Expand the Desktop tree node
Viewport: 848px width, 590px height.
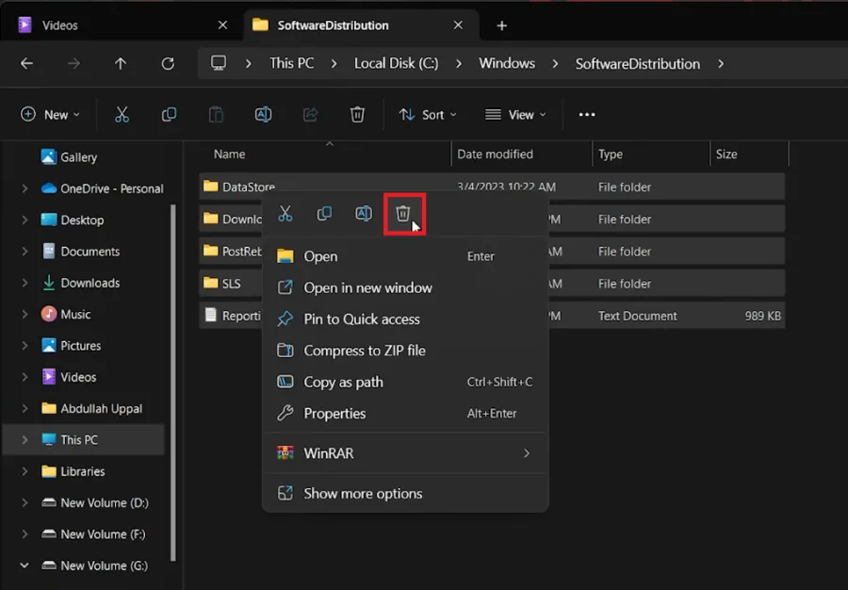point(24,220)
